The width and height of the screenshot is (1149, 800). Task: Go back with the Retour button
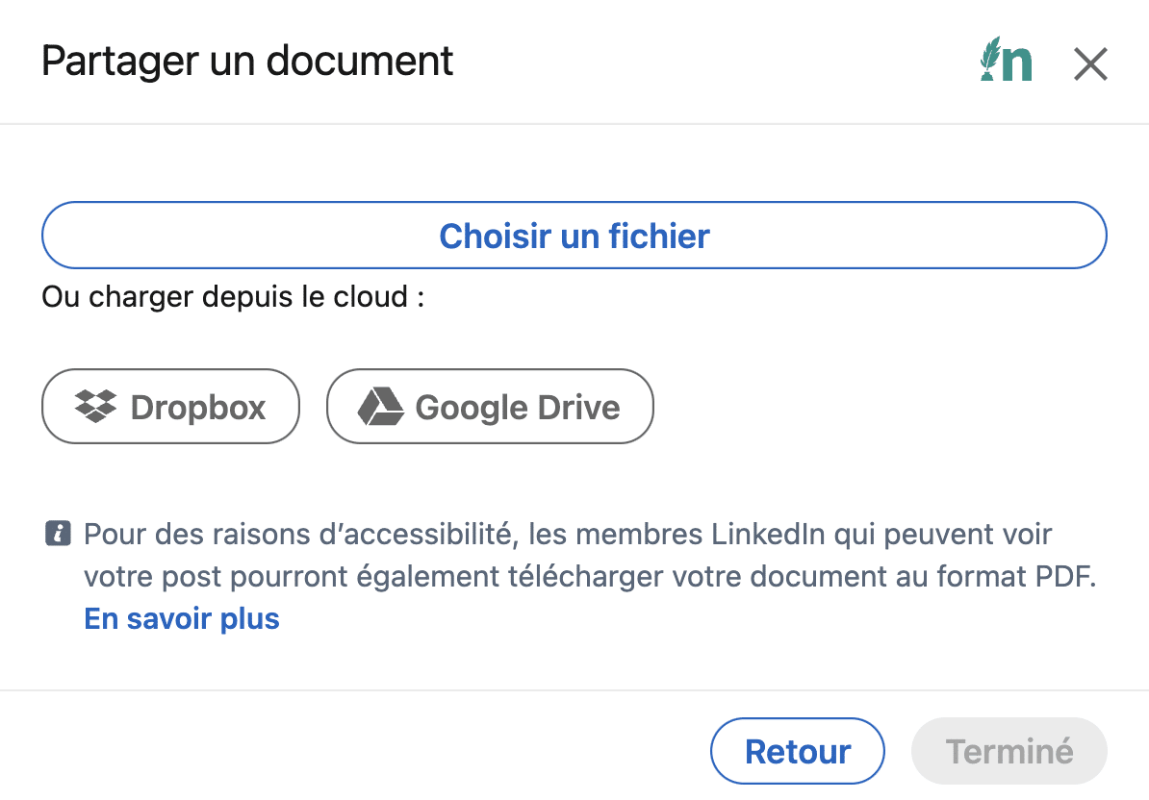[x=797, y=751]
